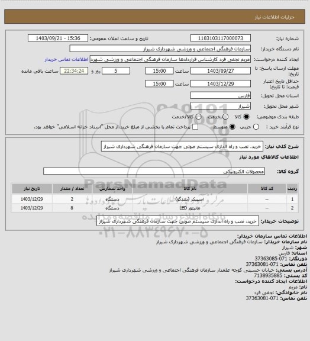
Task: Click the need date in the LED monitor row
Action: pos(32,208)
